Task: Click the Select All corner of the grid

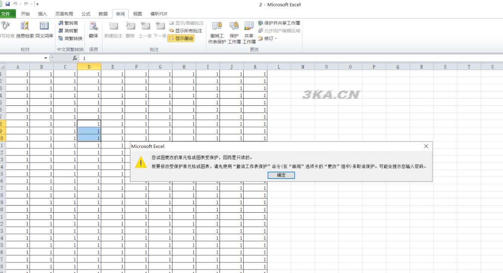Action: click(3, 67)
